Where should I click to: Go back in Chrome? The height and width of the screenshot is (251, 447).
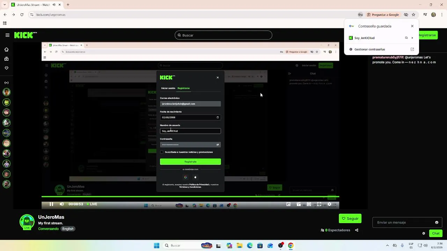tap(5, 15)
